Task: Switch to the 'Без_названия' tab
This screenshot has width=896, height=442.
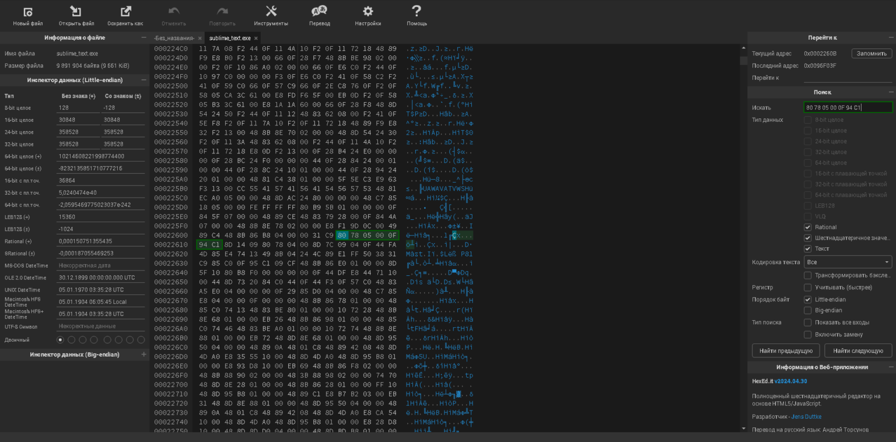Action: pyautogui.click(x=174, y=38)
